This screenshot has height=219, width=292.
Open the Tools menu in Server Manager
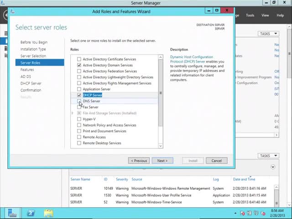250,15
